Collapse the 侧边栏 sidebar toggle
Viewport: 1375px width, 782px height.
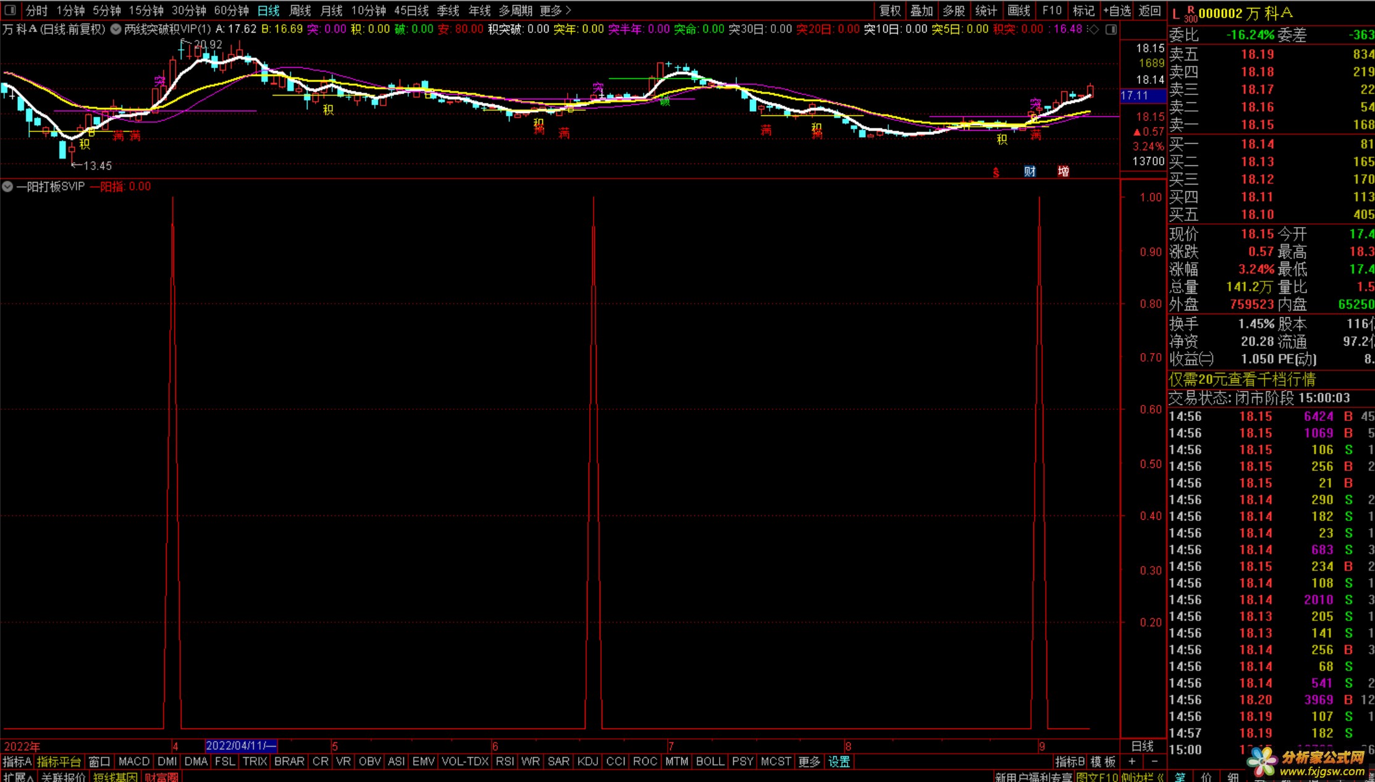tap(1143, 777)
